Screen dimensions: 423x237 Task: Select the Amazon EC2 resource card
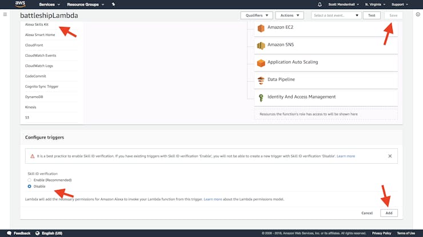coord(326,29)
